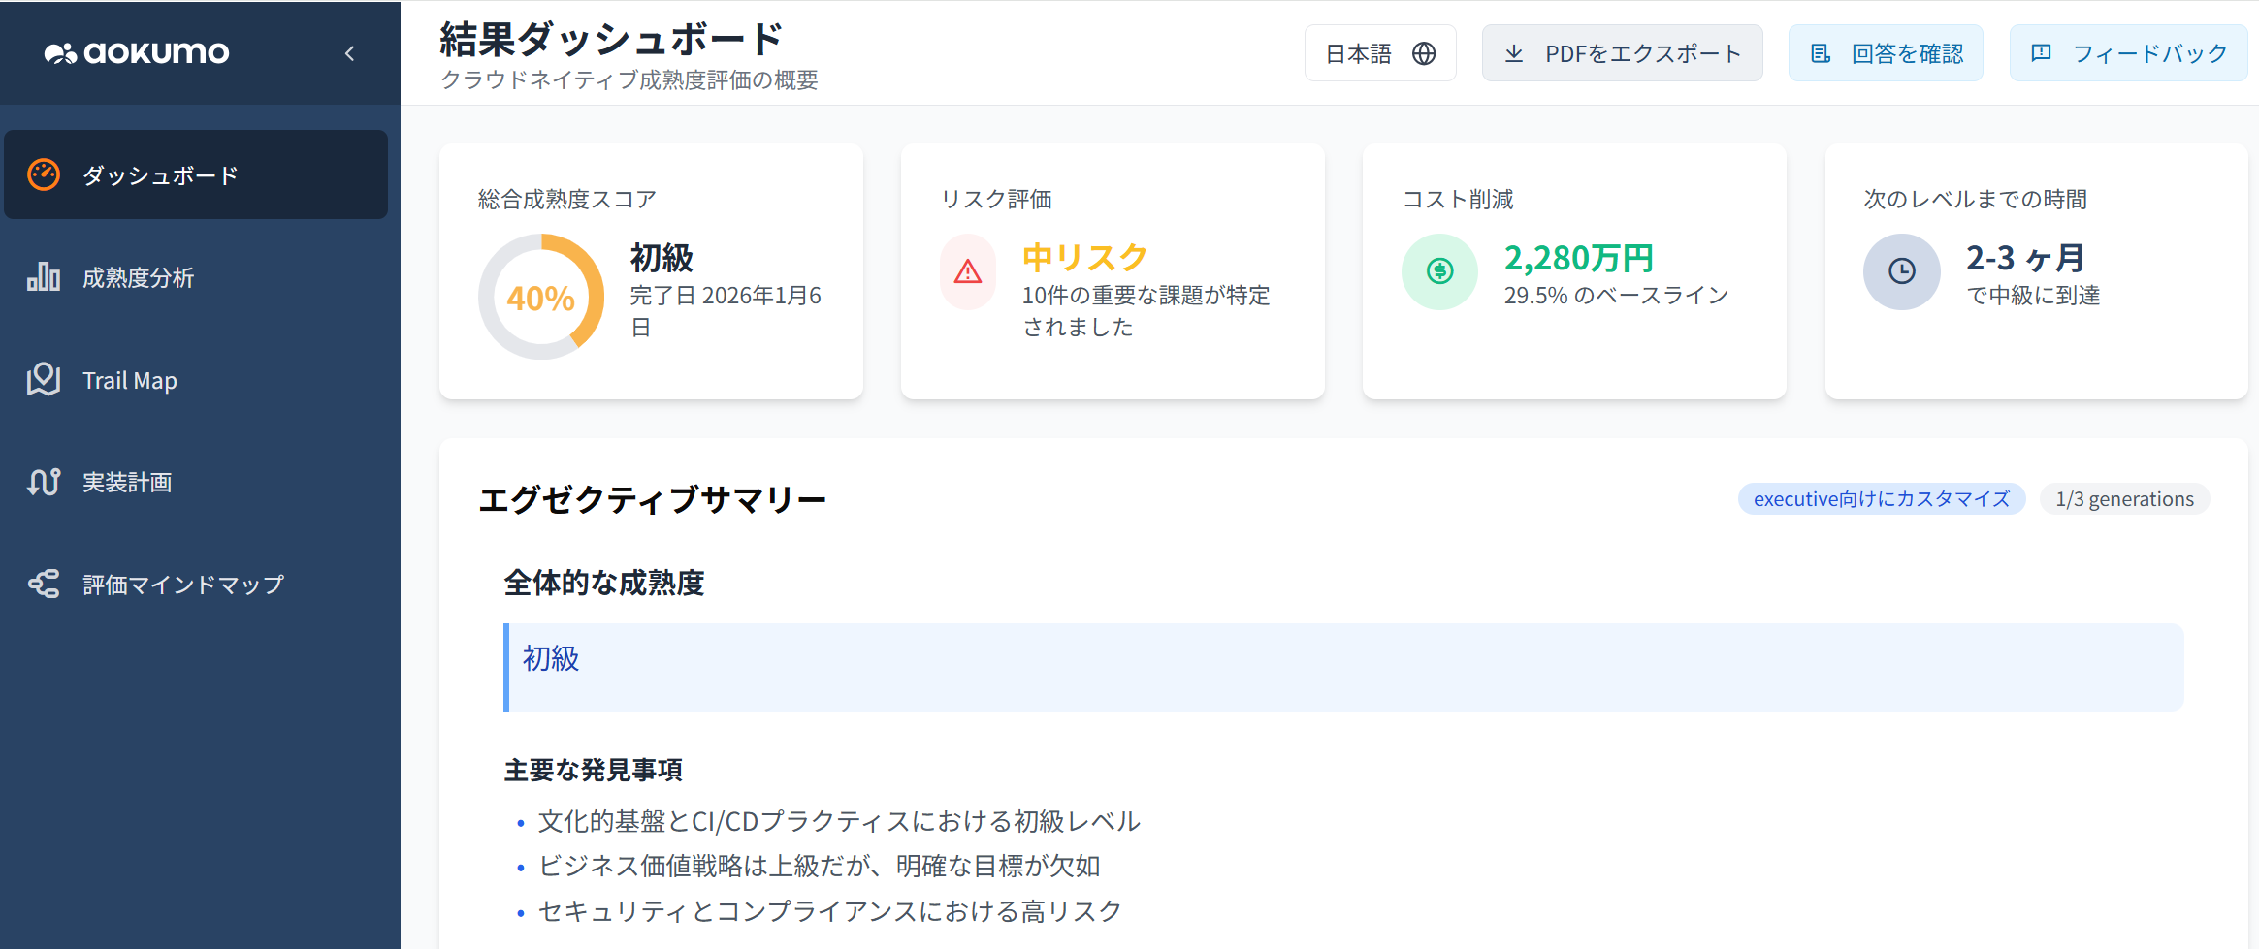Click the 1/3 generations badge
Screen dimensions: 2259x949
click(x=2124, y=499)
